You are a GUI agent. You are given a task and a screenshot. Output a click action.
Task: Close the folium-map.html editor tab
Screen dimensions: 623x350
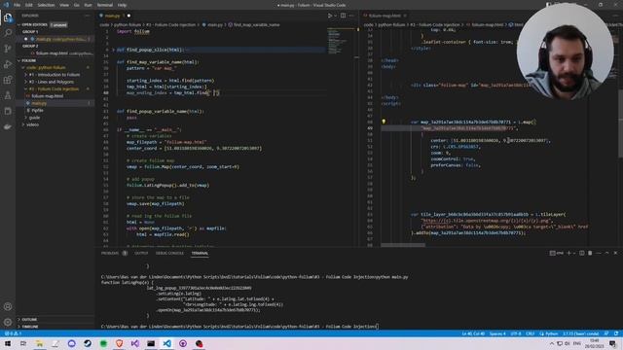click(405, 16)
